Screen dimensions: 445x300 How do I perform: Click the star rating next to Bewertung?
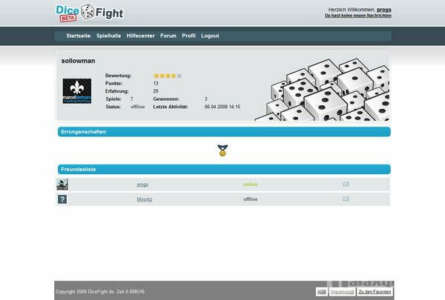tap(168, 76)
